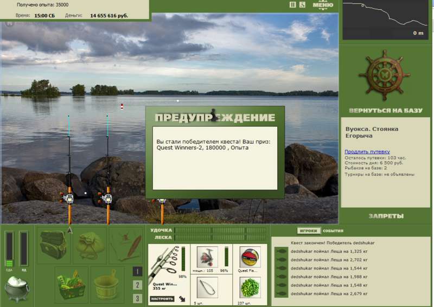Switch to rod slot 1
The image size is (434, 307).
point(138,272)
